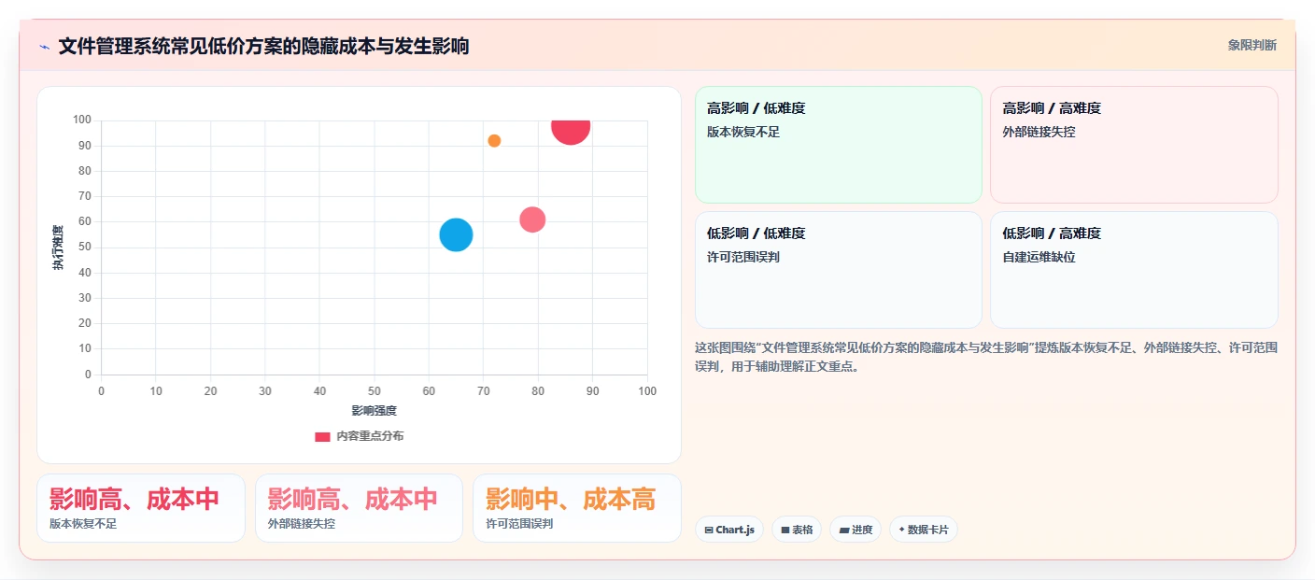Open the 高影响 / 高难度 quadrant card
This screenshot has height=580, width=1315.
pyautogui.click(x=1134, y=145)
